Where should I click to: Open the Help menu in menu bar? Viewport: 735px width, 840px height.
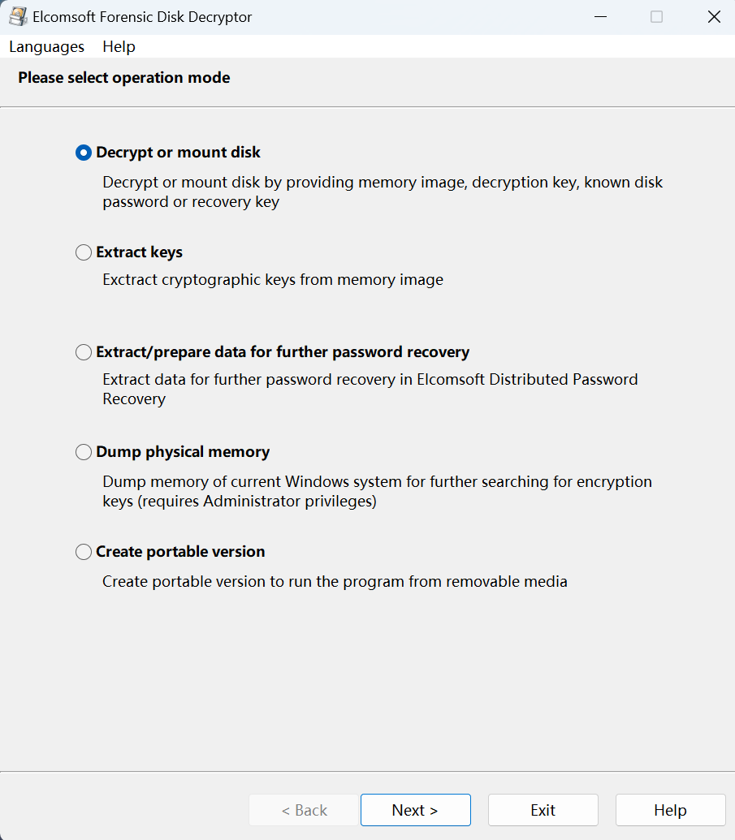coord(119,46)
